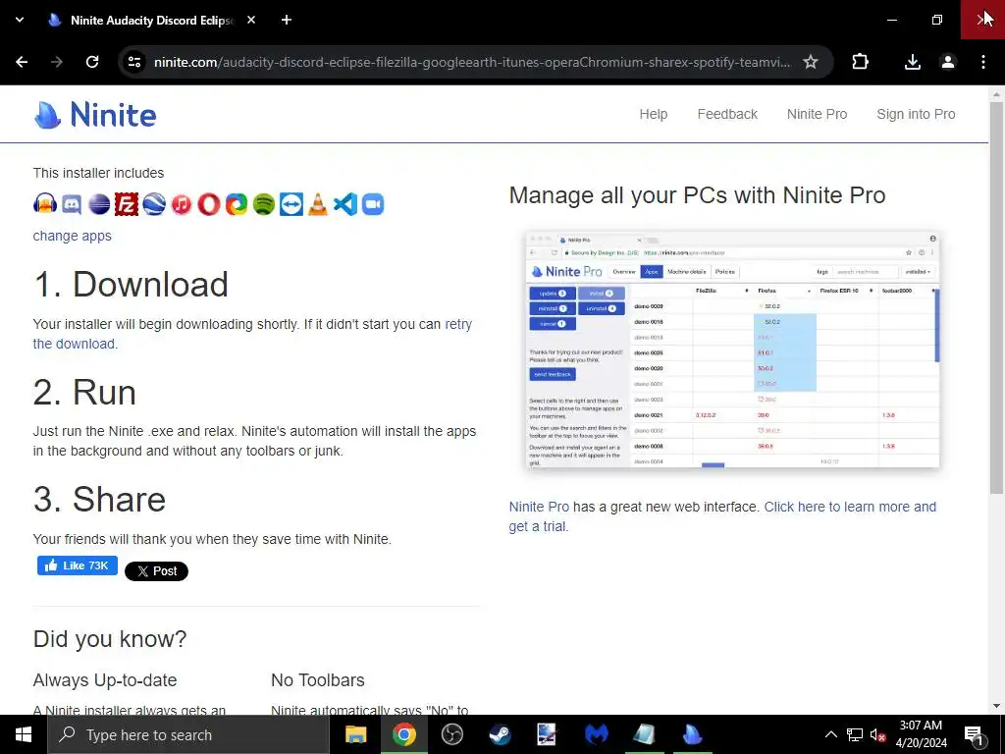Close the Ninite Audacity Discord tab

[x=251, y=20]
